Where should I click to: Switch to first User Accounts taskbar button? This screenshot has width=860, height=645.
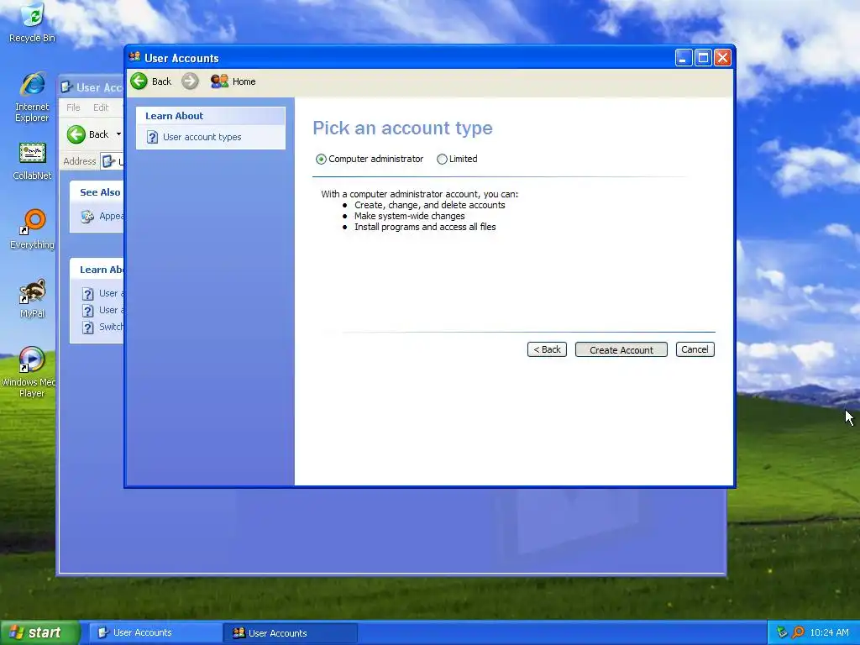coord(155,633)
